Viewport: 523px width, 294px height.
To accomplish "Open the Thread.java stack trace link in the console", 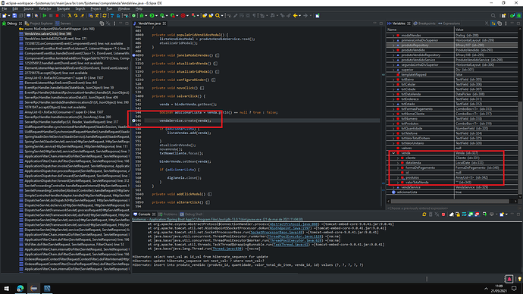I will pos(227,249).
